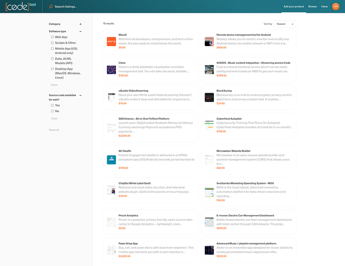
Task: Open ChipBot White Label SaaS title
Action: tap(135, 183)
